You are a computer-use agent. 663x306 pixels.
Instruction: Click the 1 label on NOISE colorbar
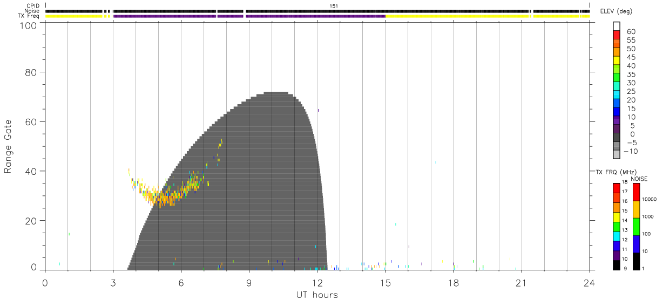[642, 268]
